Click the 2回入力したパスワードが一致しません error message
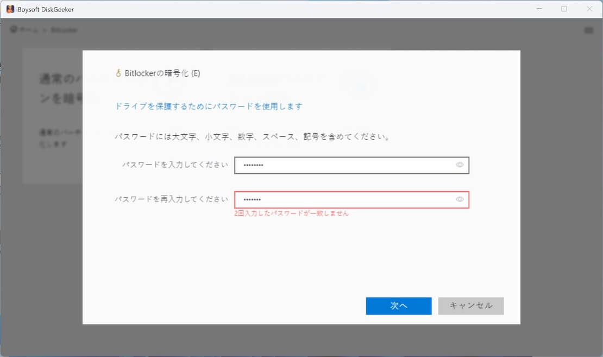 click(291, 213)
